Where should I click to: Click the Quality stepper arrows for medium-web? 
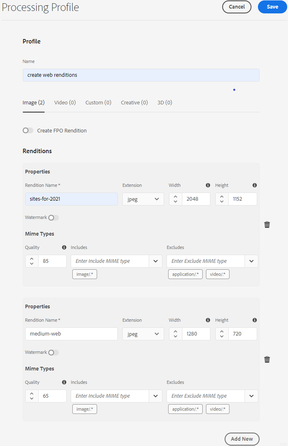coord(32,396)
